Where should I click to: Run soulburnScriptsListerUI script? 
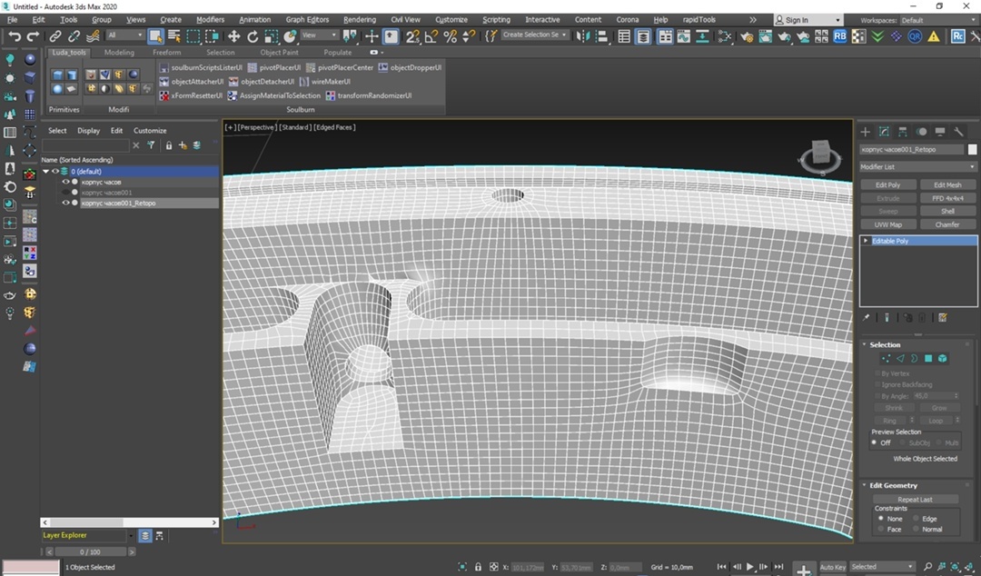(x=202, y=67)
